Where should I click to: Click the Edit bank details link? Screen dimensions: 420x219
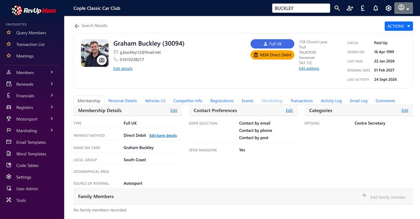pos(163,135)
